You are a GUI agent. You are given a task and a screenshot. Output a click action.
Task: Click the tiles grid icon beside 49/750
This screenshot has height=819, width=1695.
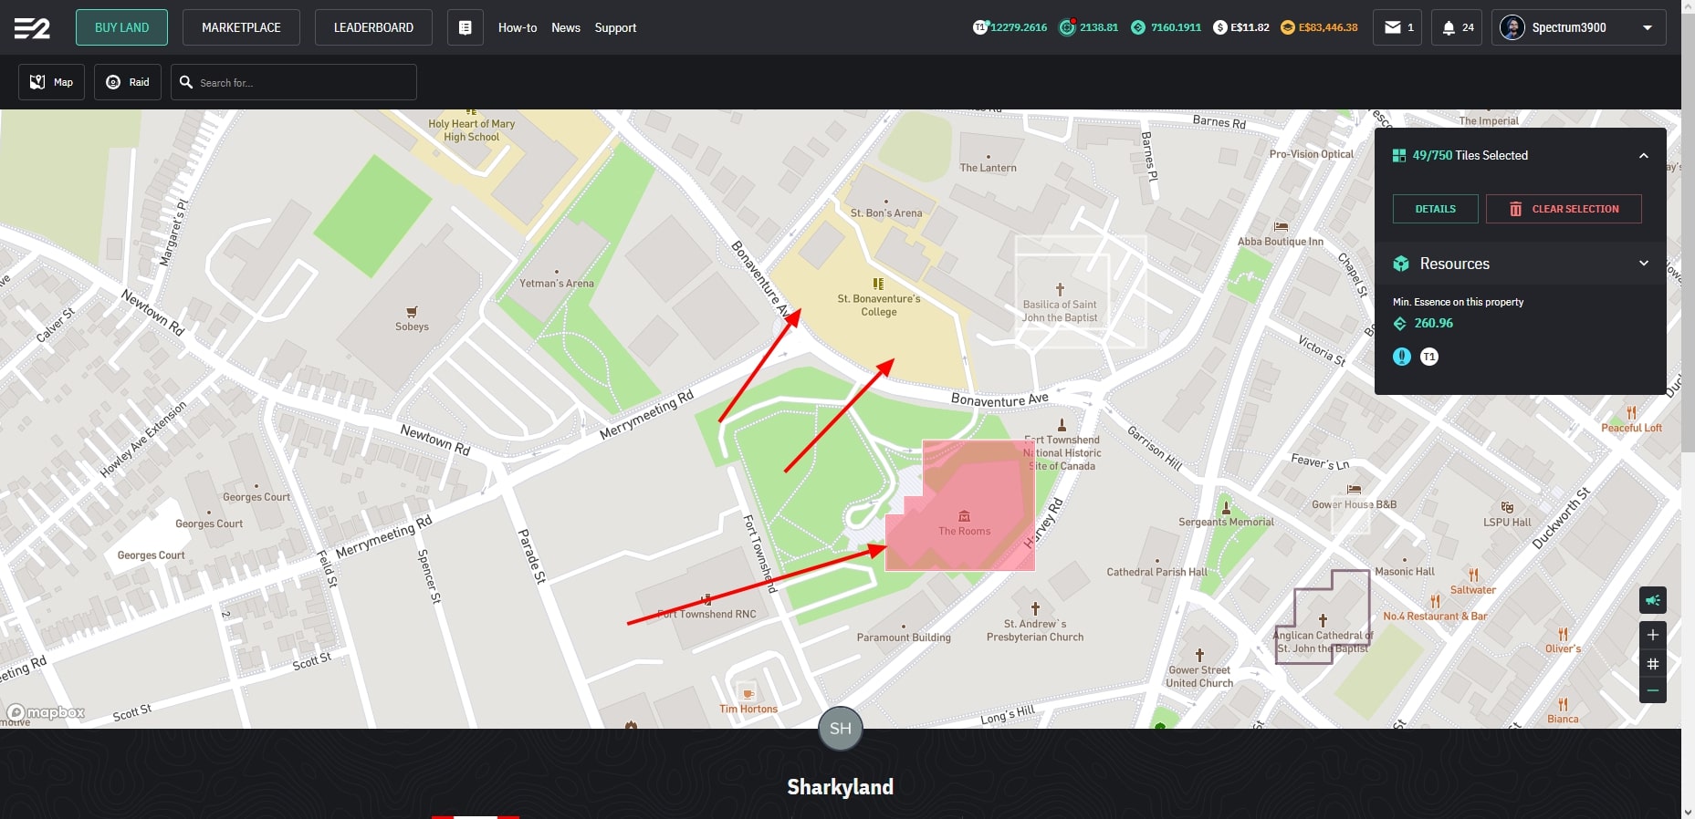point(1399,156)
